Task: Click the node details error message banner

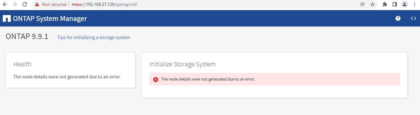Action: 274,79
